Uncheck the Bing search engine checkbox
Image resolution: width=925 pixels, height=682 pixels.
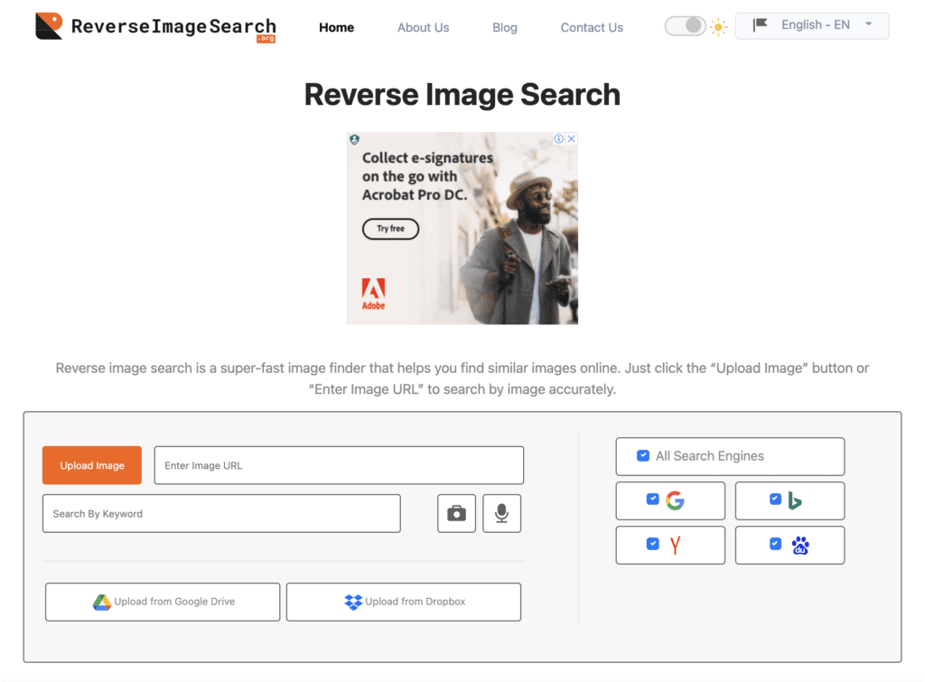coord(775,500)
